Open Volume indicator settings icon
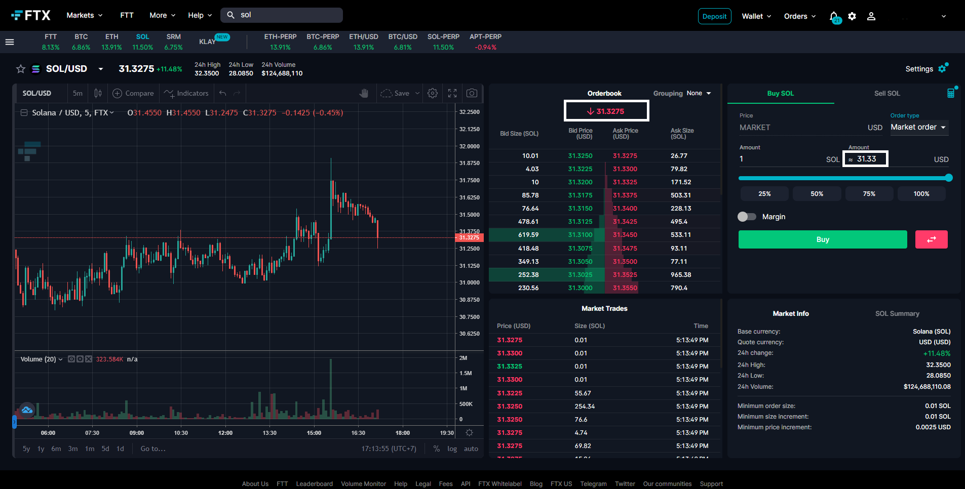 pos(80,359)
